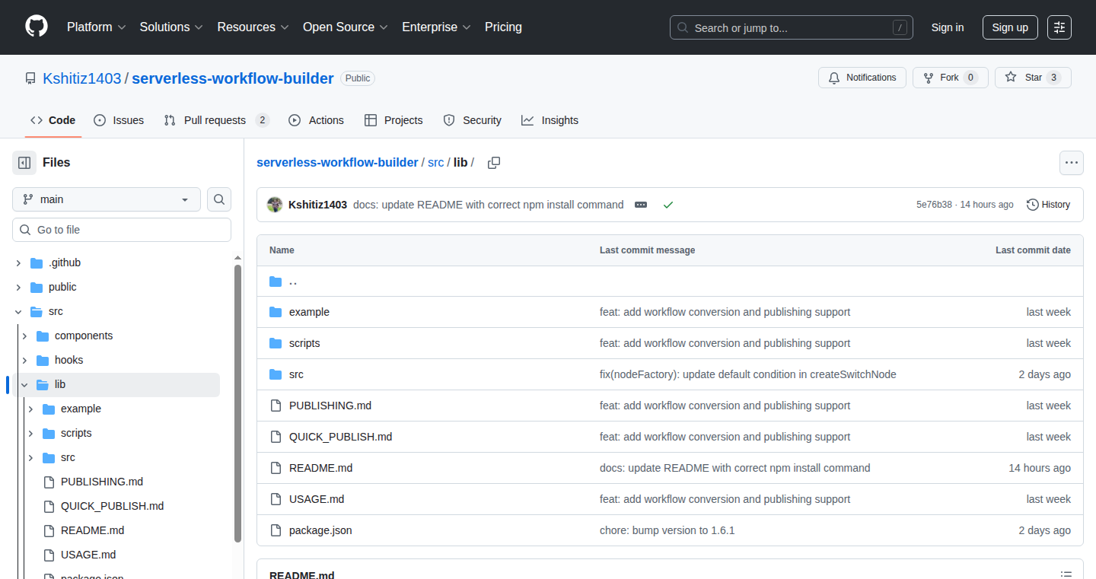Open the Solutions menu in header

click(171, 27)
